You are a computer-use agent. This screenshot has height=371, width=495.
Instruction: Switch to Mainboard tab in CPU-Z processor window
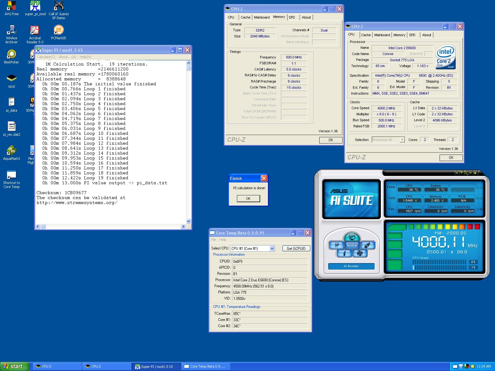[x=382, y=35]
